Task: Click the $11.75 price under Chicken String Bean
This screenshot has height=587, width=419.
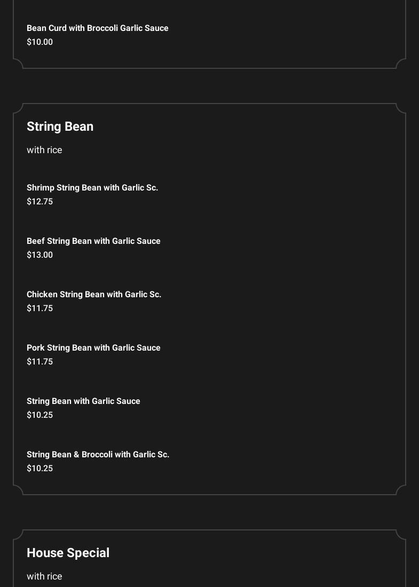Action: (x=39, y=308)
